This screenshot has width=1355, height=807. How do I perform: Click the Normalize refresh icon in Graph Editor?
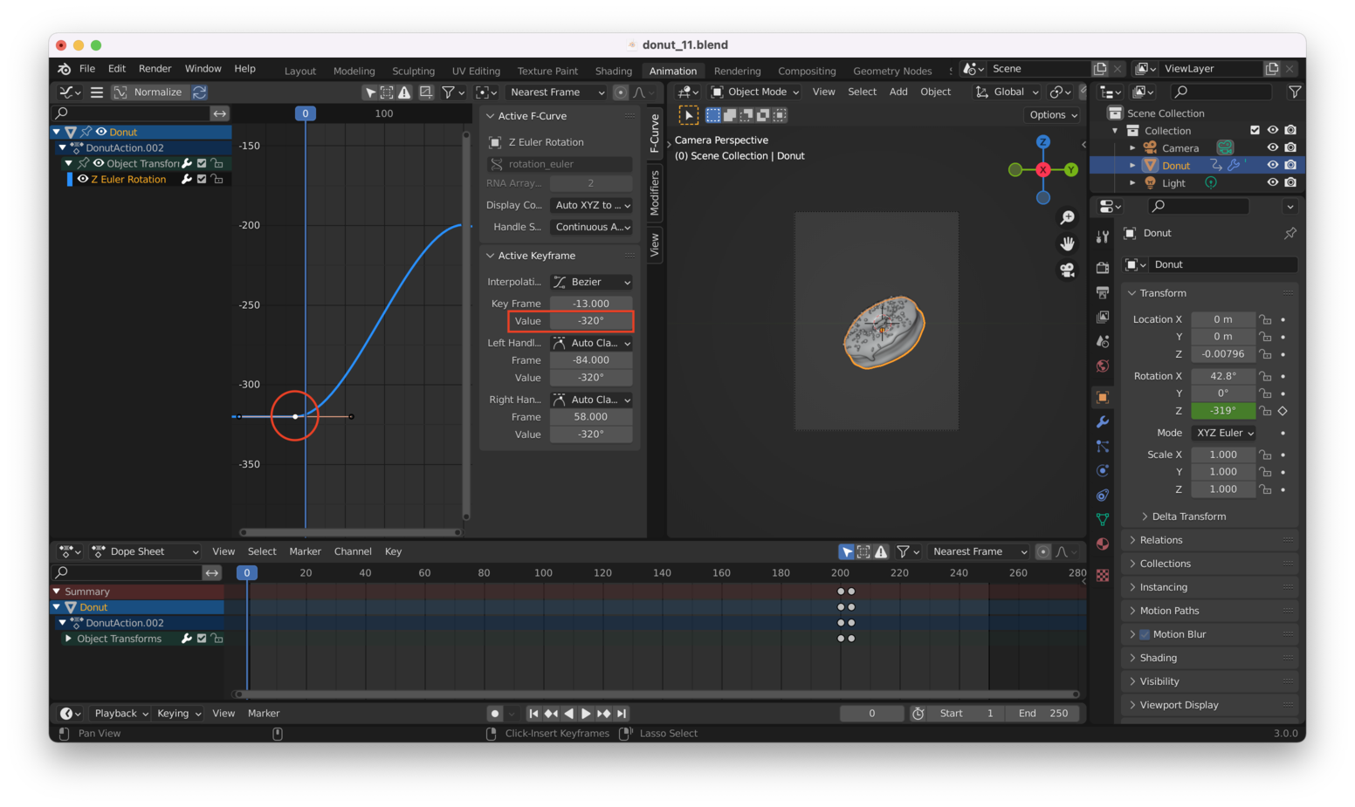click(199, 92)
